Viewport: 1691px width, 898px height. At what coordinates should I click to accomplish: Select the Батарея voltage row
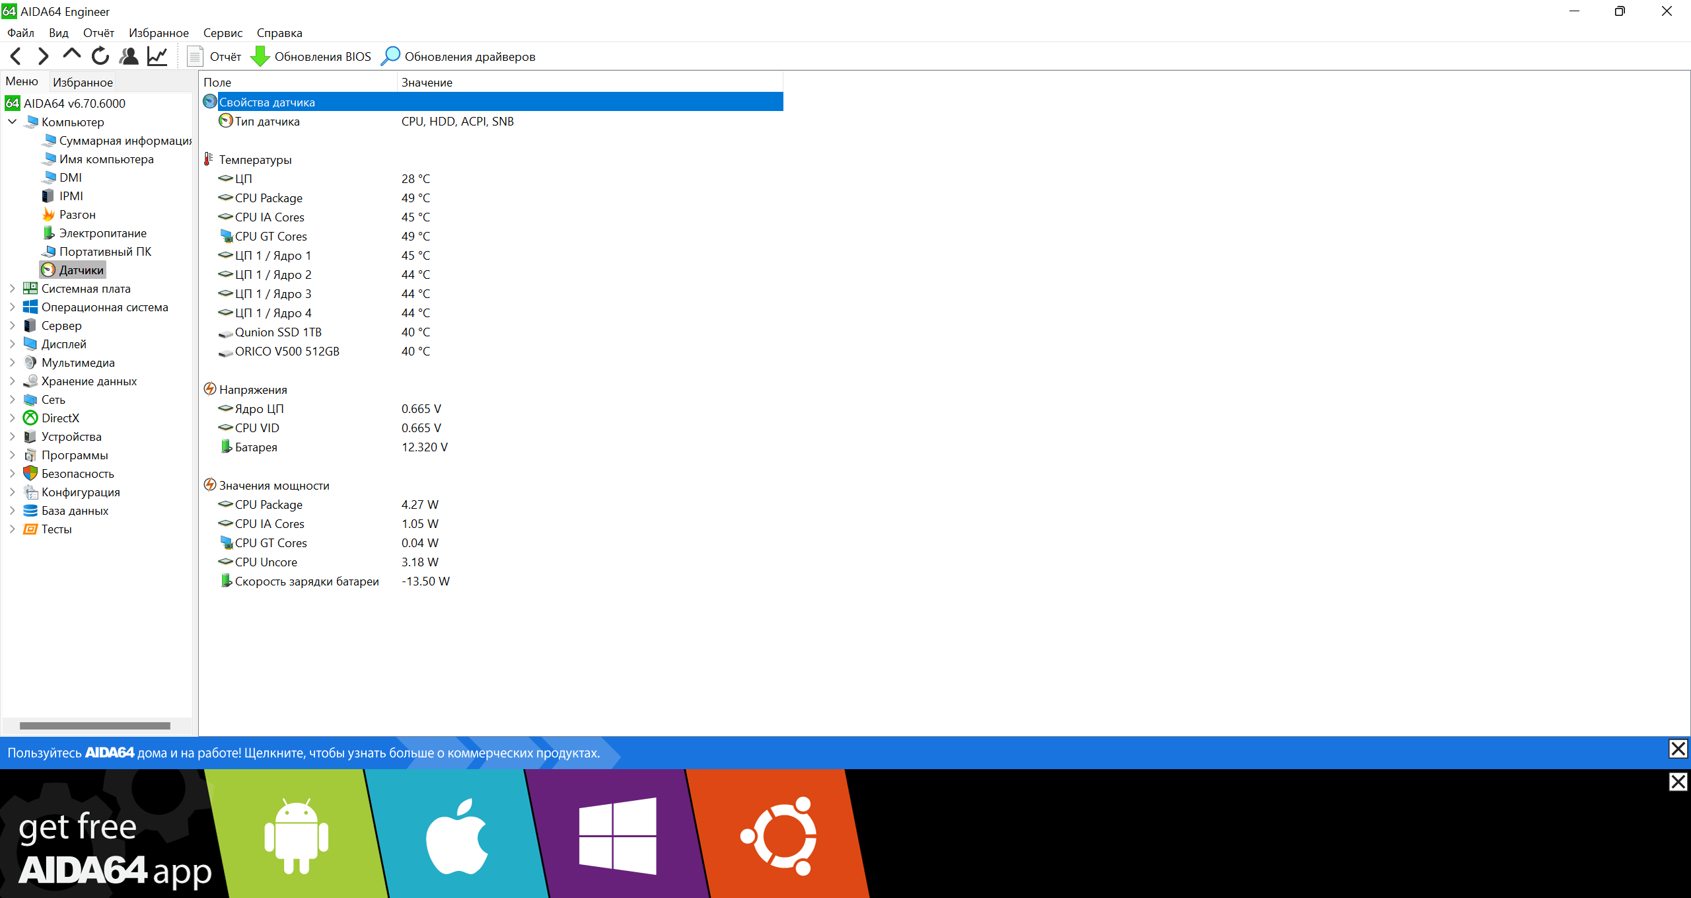(492, 447)
